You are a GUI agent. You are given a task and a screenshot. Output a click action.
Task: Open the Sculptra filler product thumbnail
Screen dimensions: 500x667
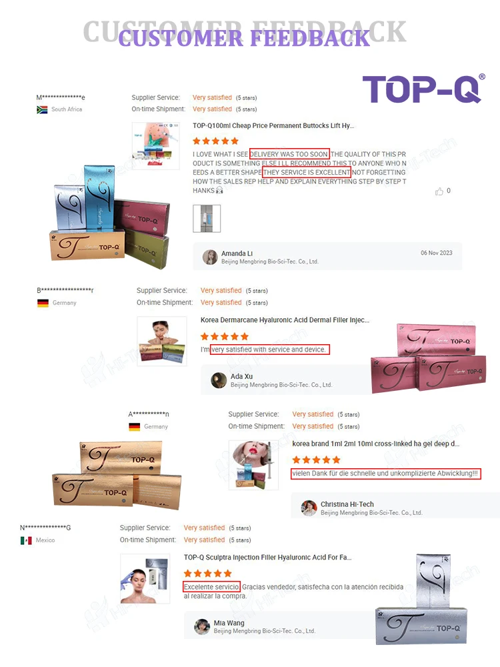145,578
